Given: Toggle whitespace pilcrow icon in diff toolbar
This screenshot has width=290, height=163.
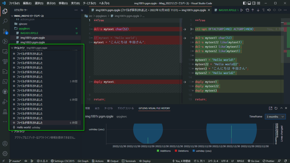Looking at the screenshot, I should point(263,10).
